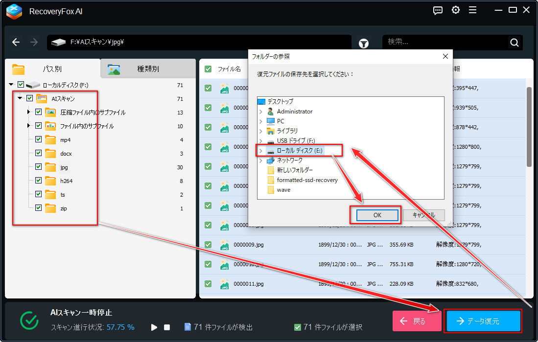This screenshot has height=342, width=538.
Task: Expand the 圧縮ファイル内のサブファイル folder
Action: (x=29, y=112)
